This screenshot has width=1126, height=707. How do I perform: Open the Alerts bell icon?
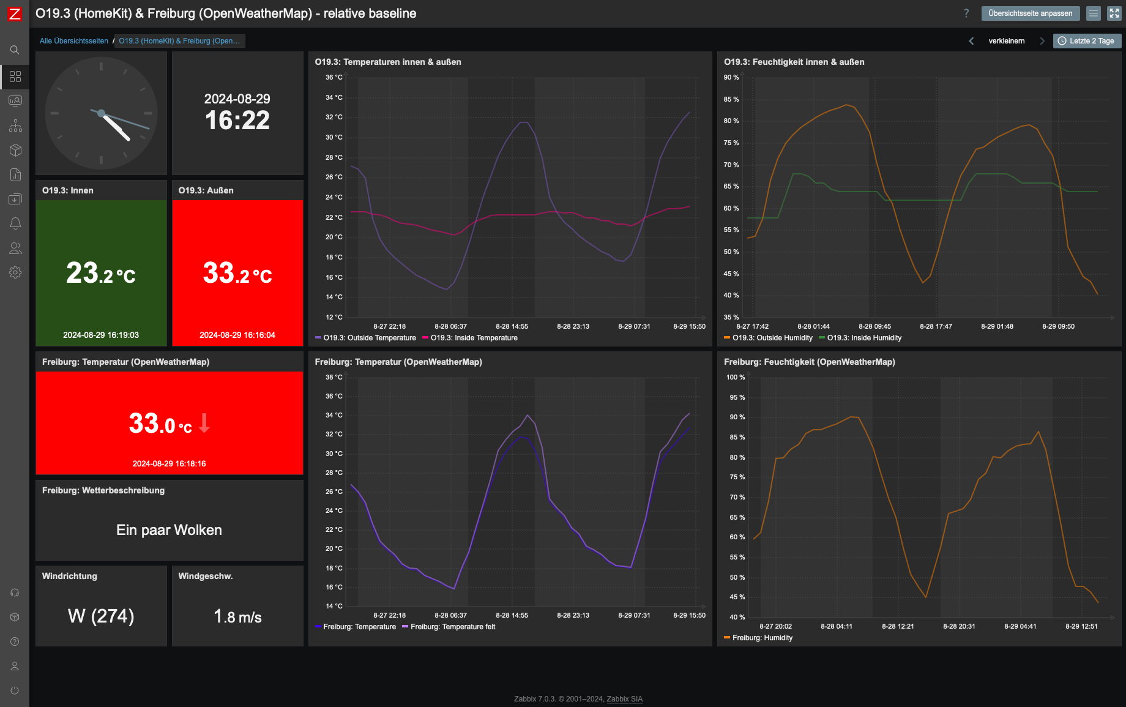[15, 223]
